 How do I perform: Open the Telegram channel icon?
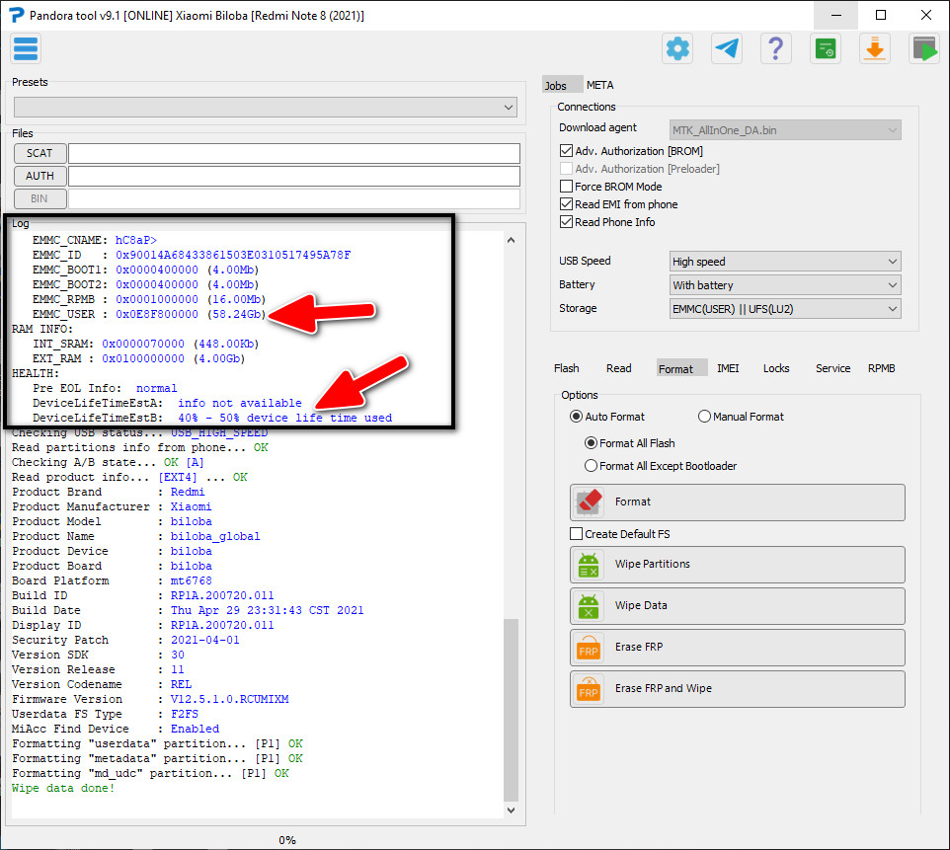pyautogui.click(x=727, y=48)
